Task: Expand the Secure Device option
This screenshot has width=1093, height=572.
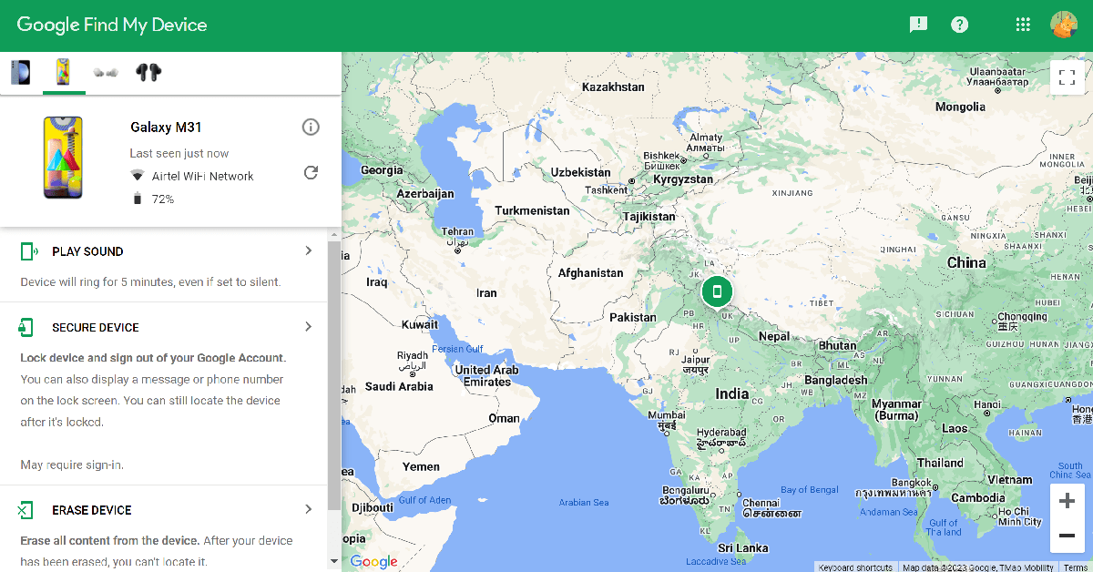Action: (x=308, y=326)
